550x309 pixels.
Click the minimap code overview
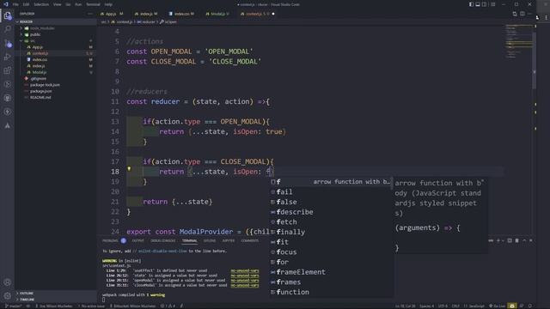tap(519, 42)
